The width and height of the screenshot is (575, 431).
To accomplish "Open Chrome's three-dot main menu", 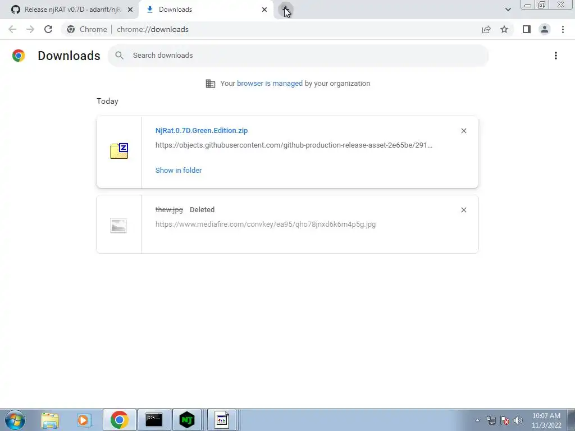I will pyautogui.click(x=563, y=29).
